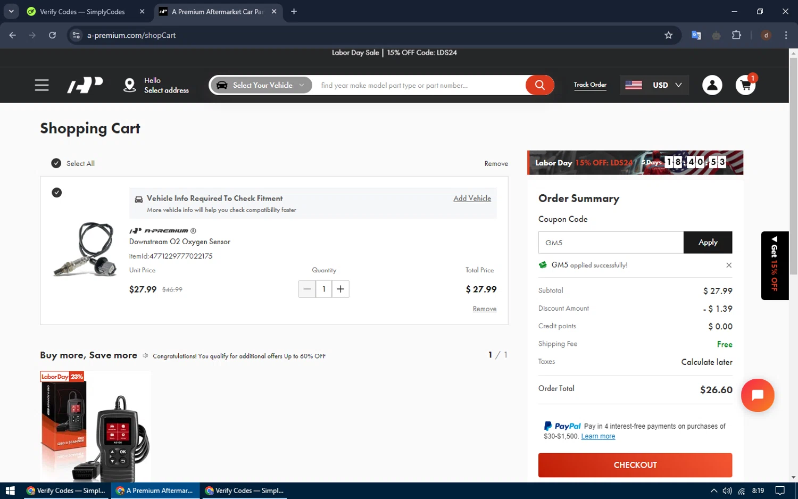Dismiss the GM5 applied successfully message
Viewport: 798px width, 499px height.
pyautogui.click(x=728, y=265)
